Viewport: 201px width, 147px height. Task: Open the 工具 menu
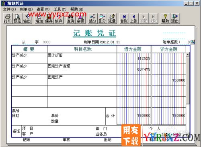[60, 9]
